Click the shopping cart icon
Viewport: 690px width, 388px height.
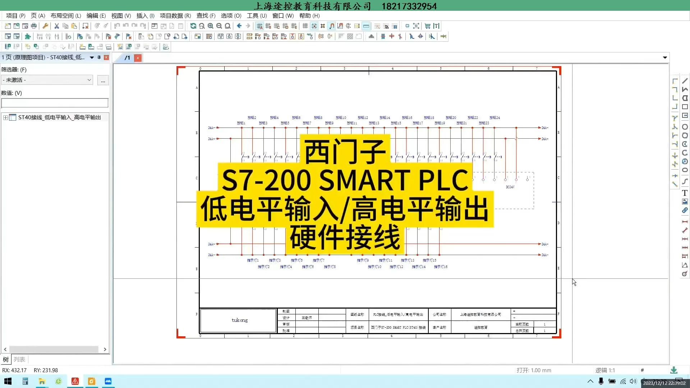(x=428, y=26)
